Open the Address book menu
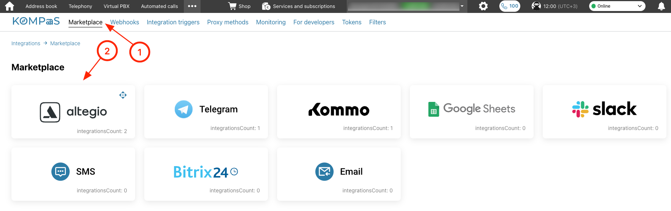The width and height of the screenshot is (671, 211). coord(41,6)
